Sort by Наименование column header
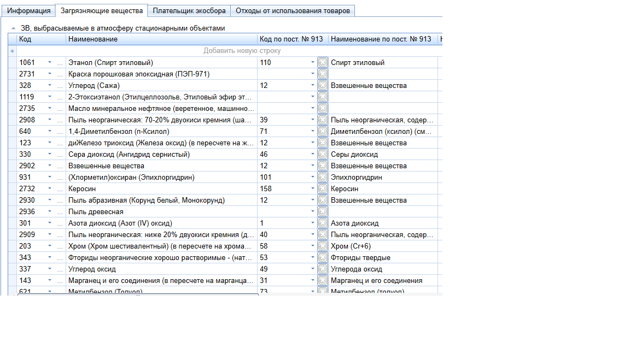 pyautogui.click(x=161, y=39)
